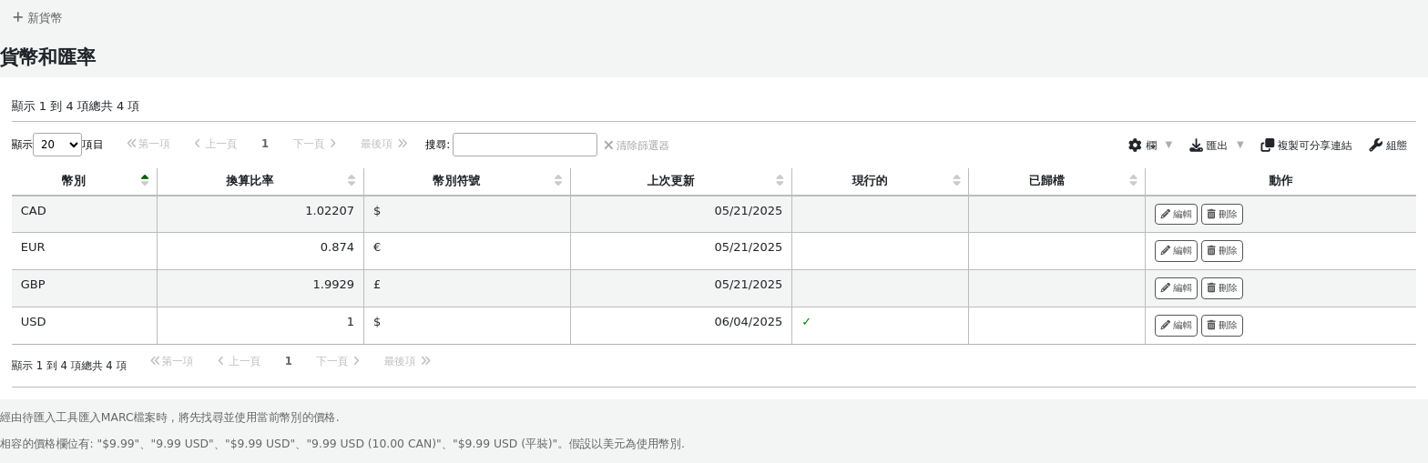Image resolution: width=1428 pixels, height=463 pixels.
Task: Click top pagination page number 1
Action: click(265, 144)
